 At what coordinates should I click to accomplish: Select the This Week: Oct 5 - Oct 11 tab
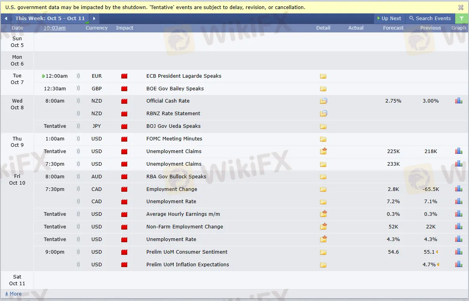click(50, 19)
